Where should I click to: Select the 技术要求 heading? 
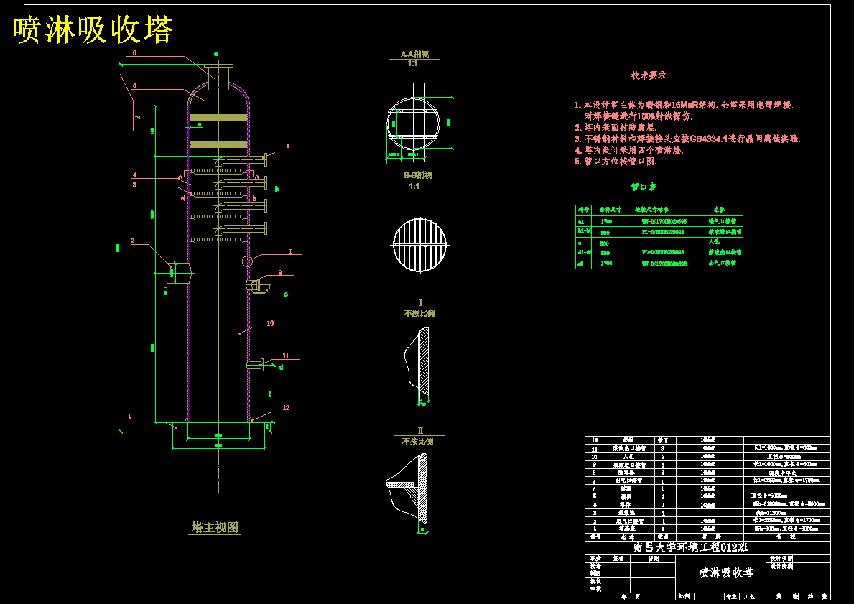pos(649,75)
